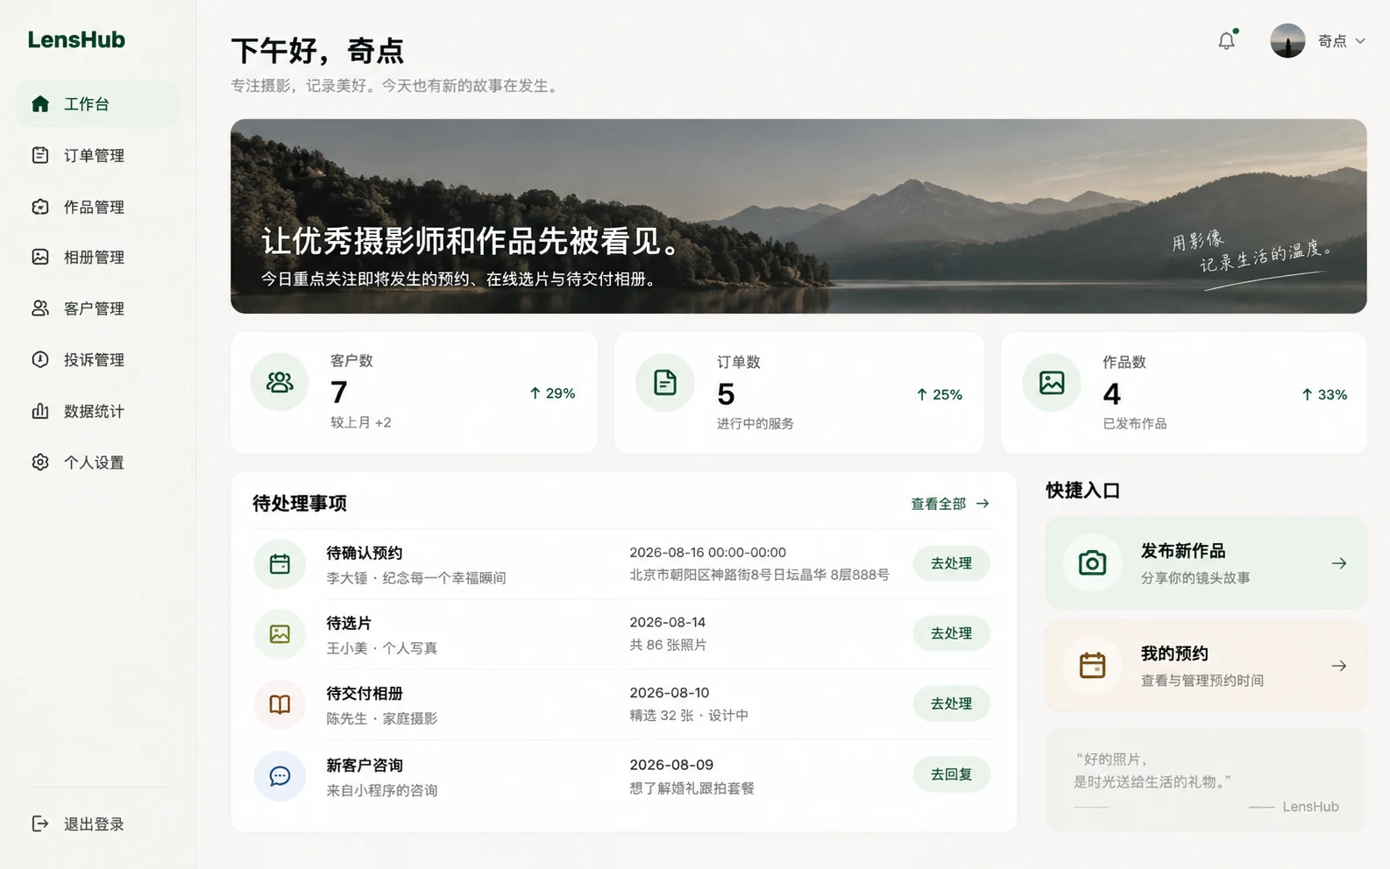1390x869 pixels.
Task: Click the 我的预约 calendar icon
Action: tap(1092, 665)
